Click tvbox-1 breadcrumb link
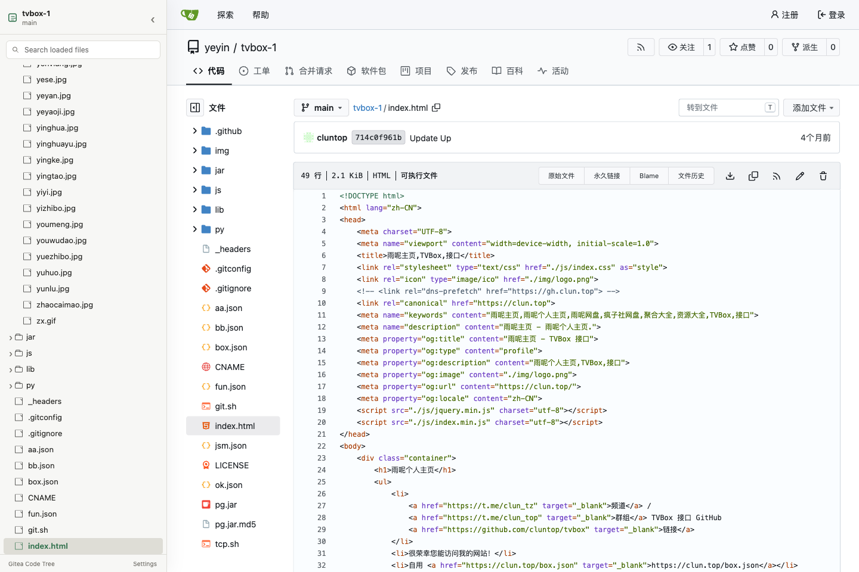Screen dimensions: 859x572 coord(367,108)
